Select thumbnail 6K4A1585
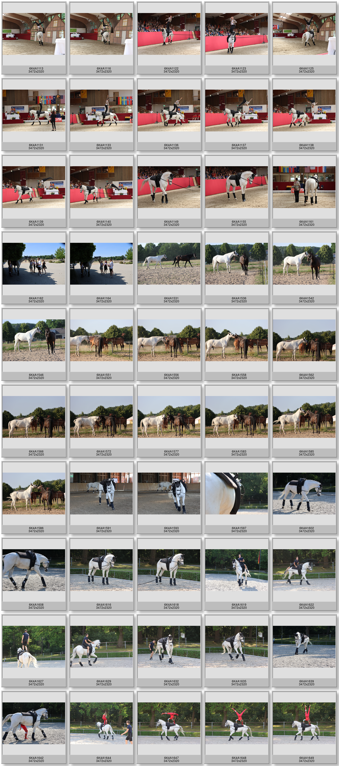This screenshot has width=339, height=766. [304, 417]
